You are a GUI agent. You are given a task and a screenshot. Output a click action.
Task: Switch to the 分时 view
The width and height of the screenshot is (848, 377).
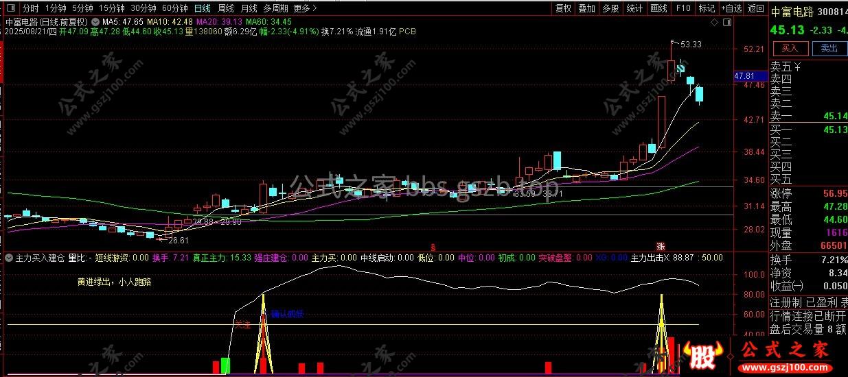coord(30,9)
